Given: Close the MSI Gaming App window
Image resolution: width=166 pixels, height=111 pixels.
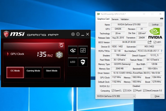Looking at the screenshot, I should (x=88, y=34).
